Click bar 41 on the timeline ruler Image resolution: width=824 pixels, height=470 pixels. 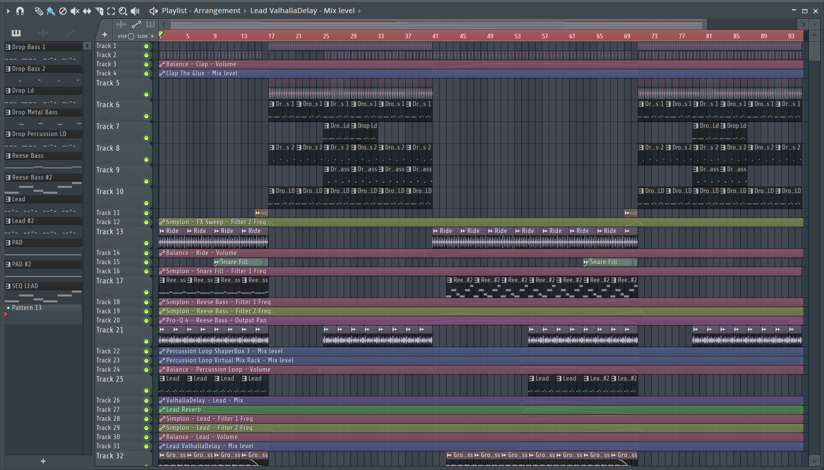pyautogui.click(x=435, y=36)
